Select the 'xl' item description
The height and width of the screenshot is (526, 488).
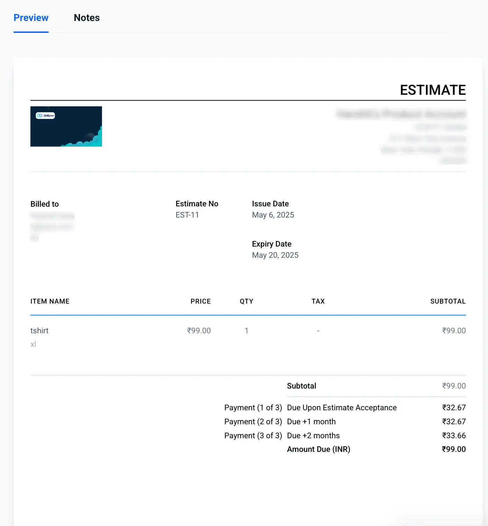33,344
